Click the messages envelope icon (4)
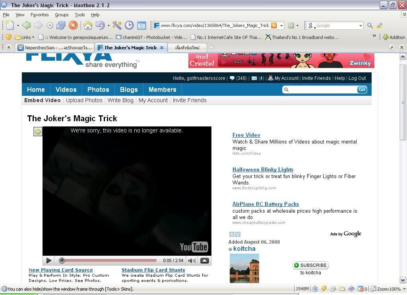The width and height of the screenshot is (407, 295). (254, 78)
